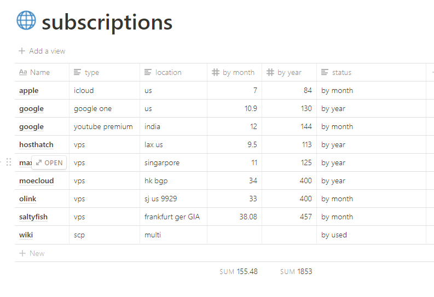This screenshot has height=297, width=434.
Task: Open the hosthatch page link
Action: point(36,145)
